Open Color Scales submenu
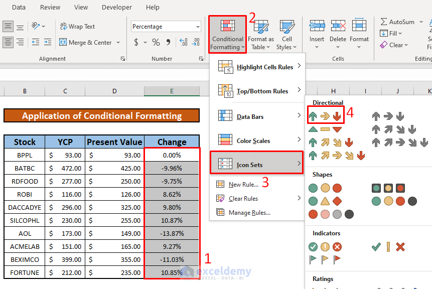 257,140
